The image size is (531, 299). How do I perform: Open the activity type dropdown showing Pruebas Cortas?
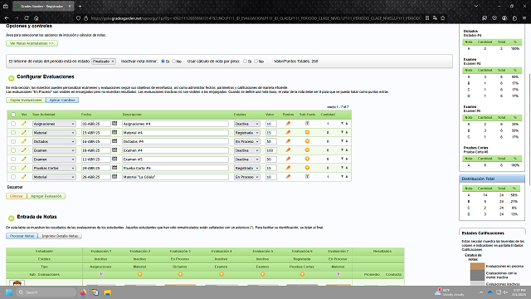(54, 168)
